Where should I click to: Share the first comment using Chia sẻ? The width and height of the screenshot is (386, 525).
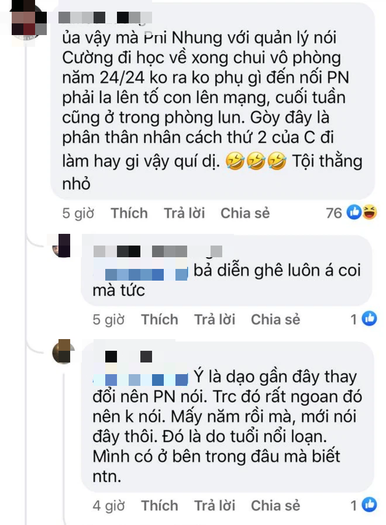click(245, 213)
